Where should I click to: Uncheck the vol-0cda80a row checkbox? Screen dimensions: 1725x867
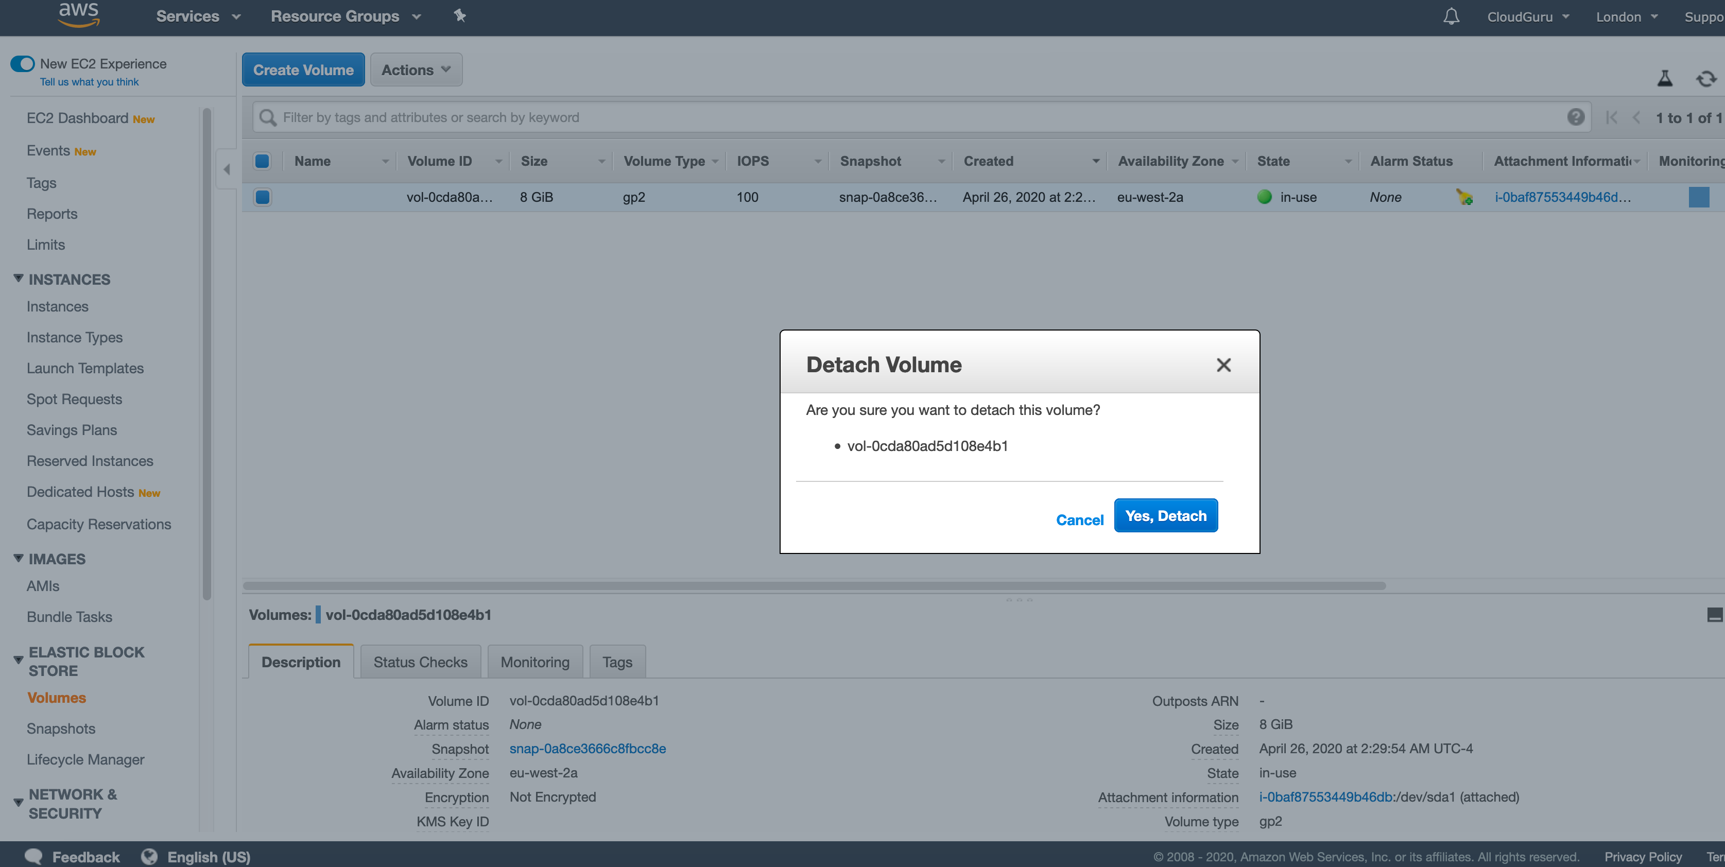pyautogui.click(x=263, y=197)
